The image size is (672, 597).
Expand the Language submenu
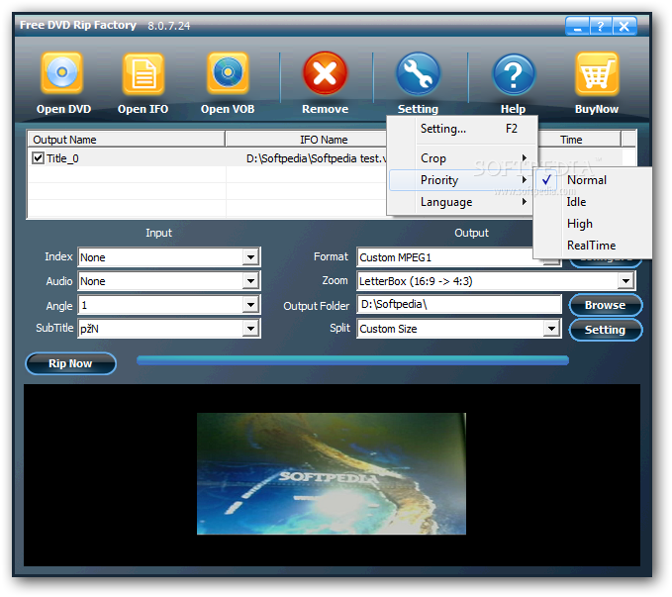(462, 202)
